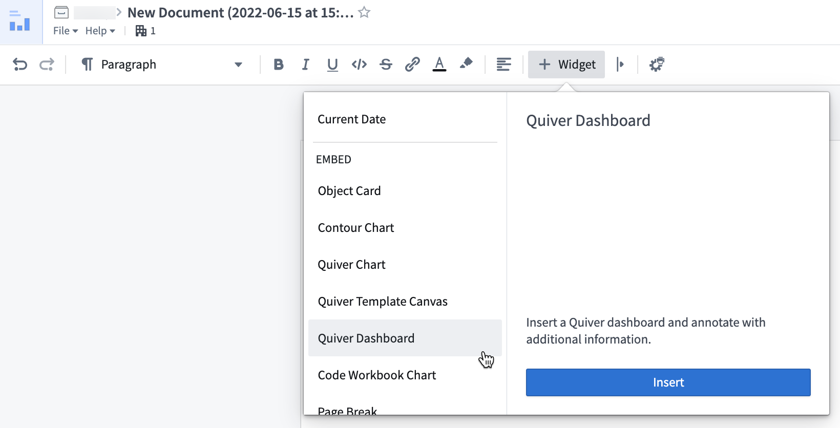The width and height of the screenshot is (840, 428).
Task: Open the Help menu
Action: 100,31
